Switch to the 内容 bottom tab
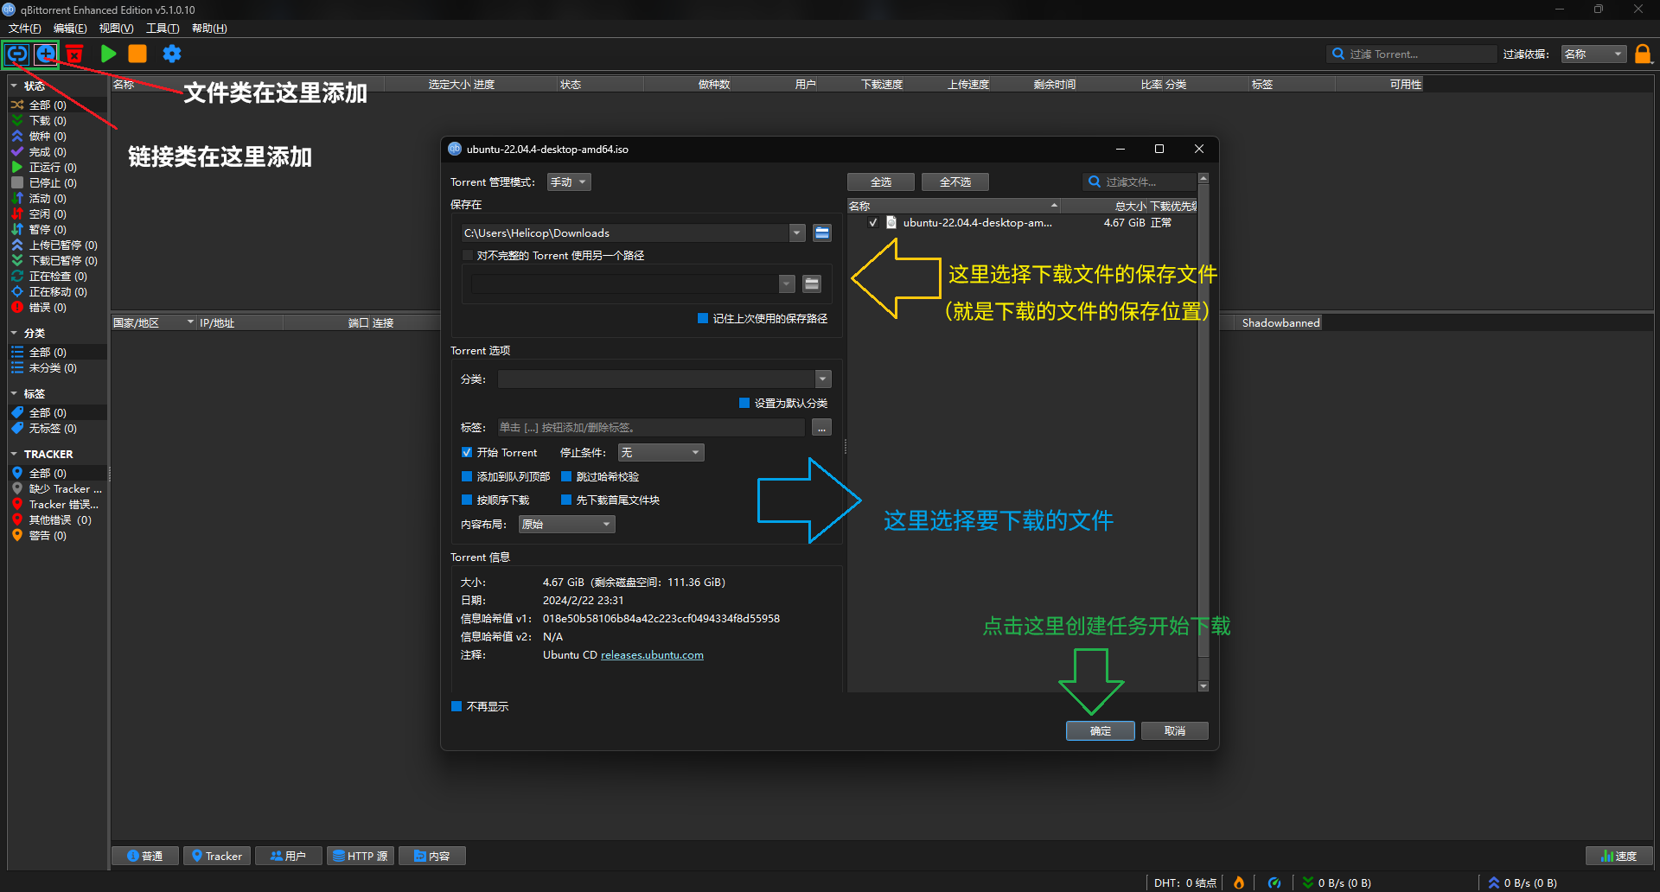The height and width of the screenshot is (892, 1660). coord(432,856)
